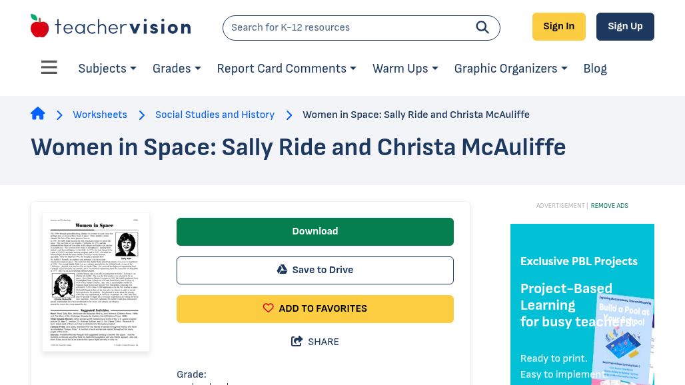Expand the Subjects dropdown
This screenshot has width=685, height=385.
pyautogui.click(x=107, y=69)
